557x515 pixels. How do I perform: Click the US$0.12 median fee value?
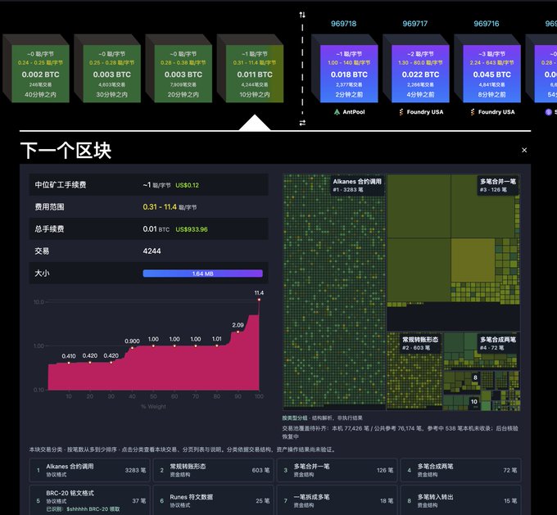coord(188,185)
